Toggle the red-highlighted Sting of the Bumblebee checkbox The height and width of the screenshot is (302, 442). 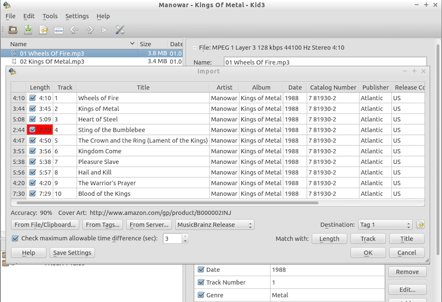pyautogui.click(x=33, y=130)
